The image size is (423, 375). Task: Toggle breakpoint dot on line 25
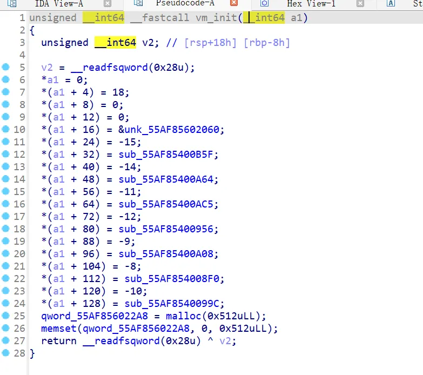click(6, 316)
